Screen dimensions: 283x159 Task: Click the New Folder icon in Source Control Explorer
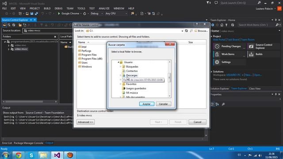(x=20, y=25)
